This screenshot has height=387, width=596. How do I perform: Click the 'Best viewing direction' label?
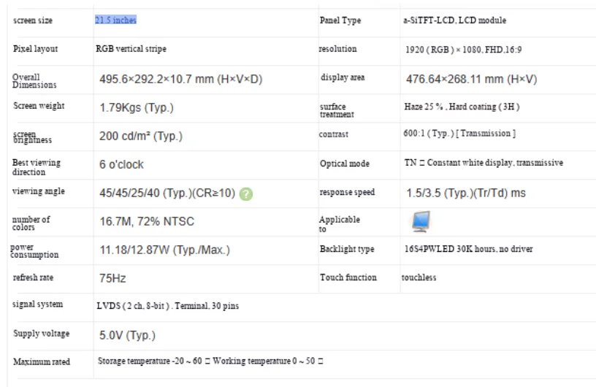36,167
